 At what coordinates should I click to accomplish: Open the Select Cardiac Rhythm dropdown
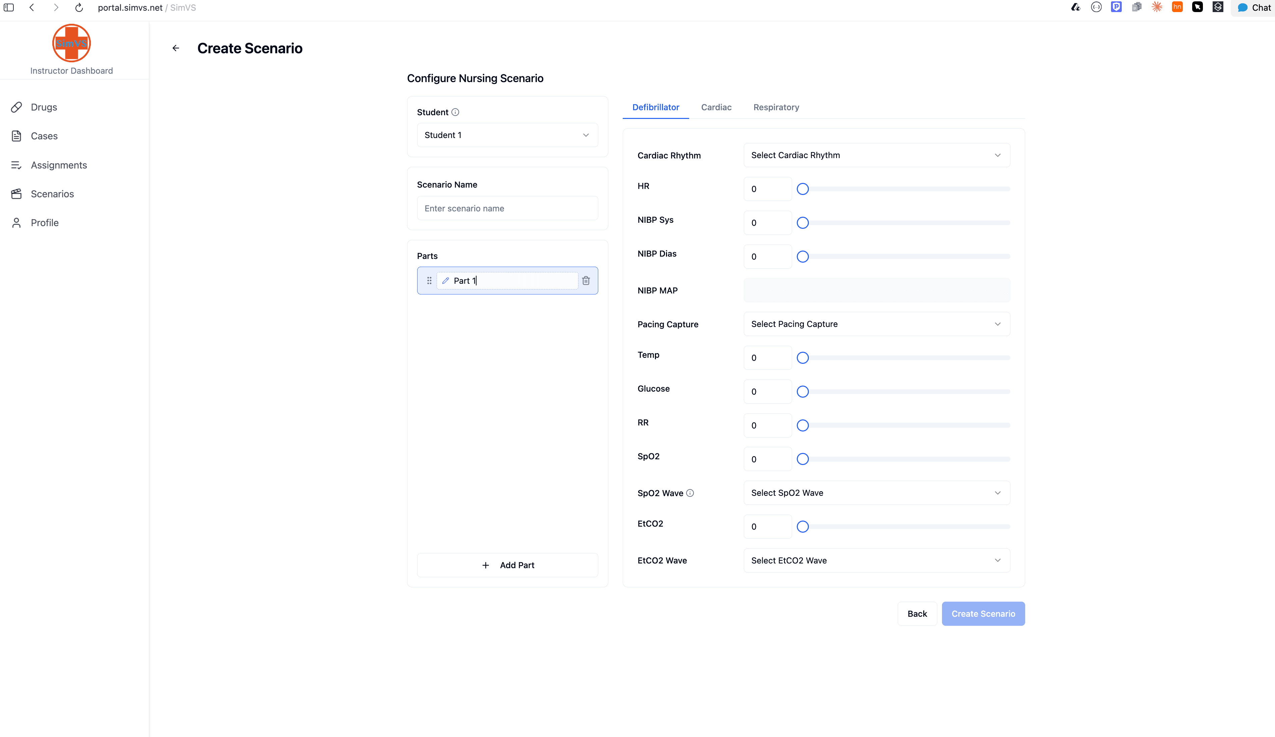click(x=876, y=155)
